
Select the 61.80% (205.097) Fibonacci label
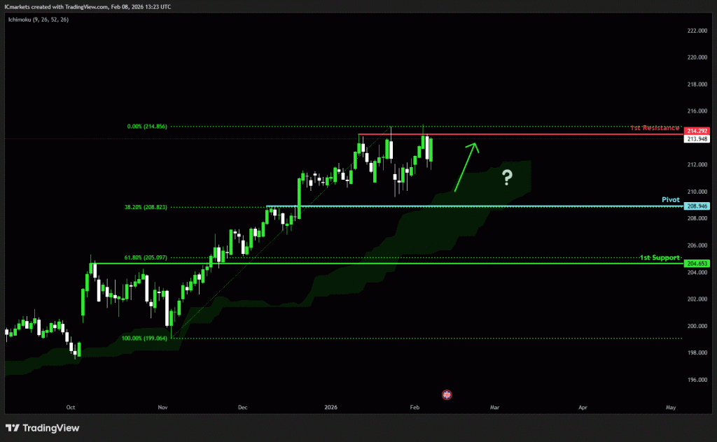146,257
